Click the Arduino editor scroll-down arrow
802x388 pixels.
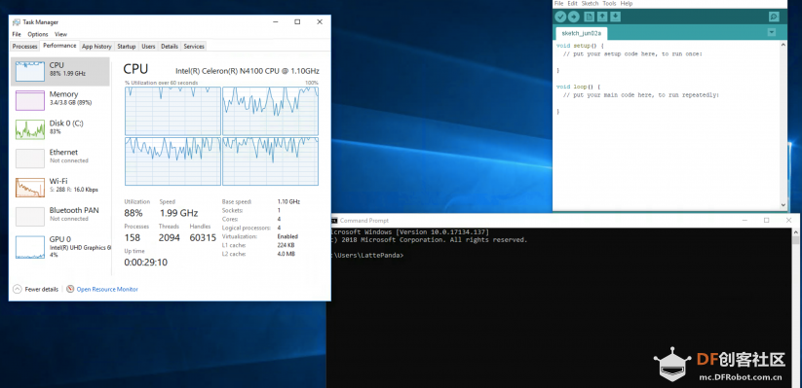[783, 205]
